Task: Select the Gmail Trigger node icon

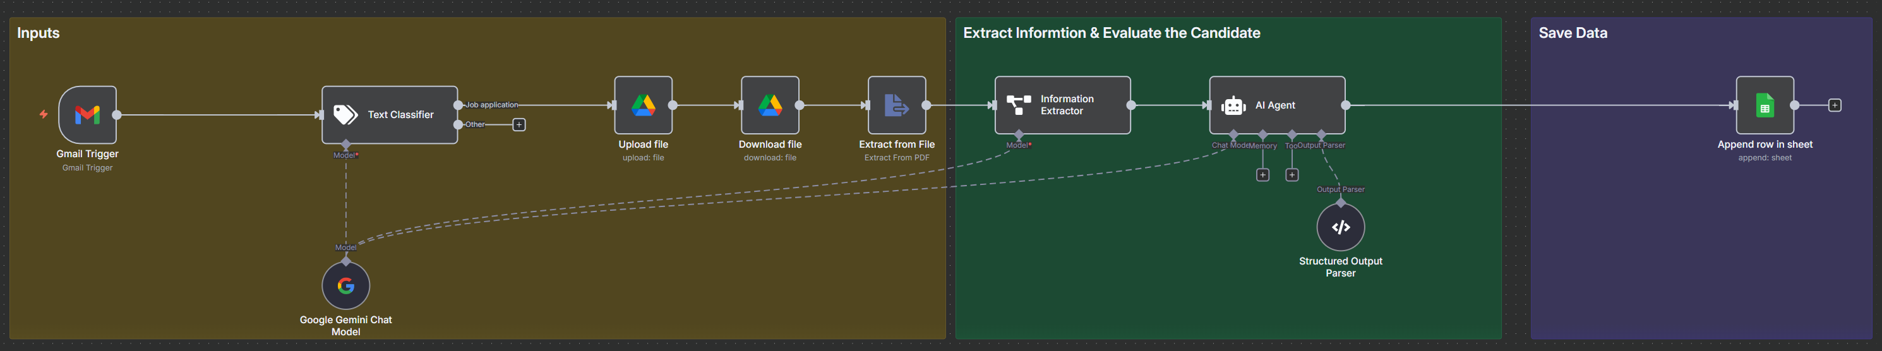Action: point(87,114)
